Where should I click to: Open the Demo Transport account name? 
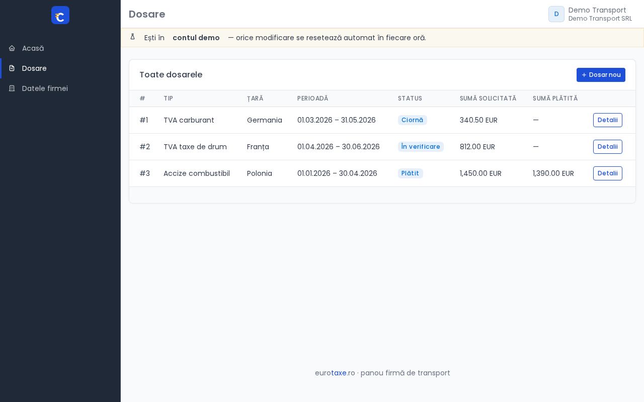(x=597, y=10)
